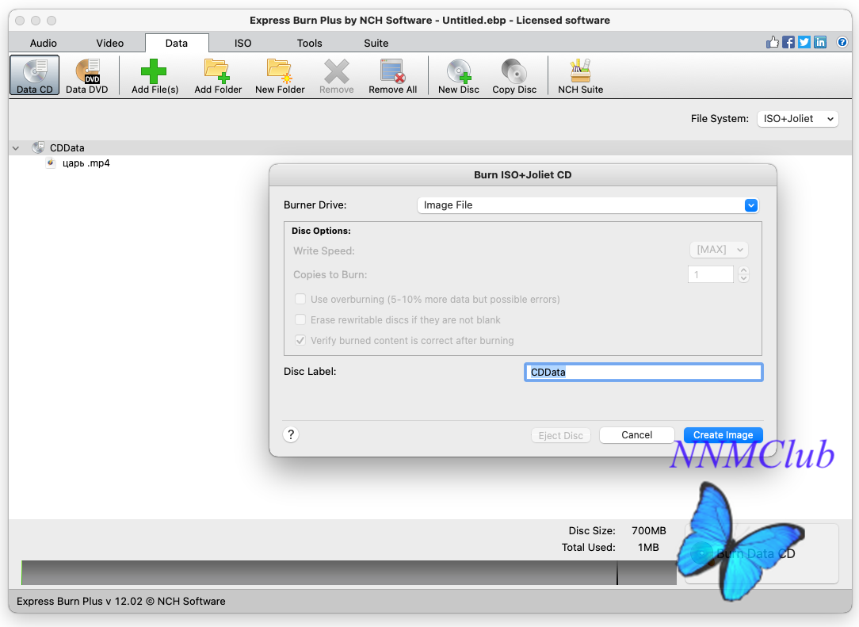Image resolution: width=859 pixels, height=627 pixels.
Task: Click the Disc Label text field
Action: [x=643, y=372]
